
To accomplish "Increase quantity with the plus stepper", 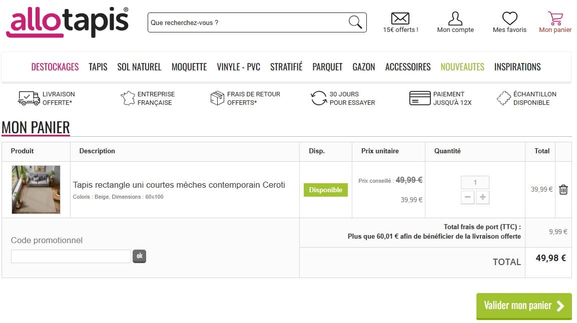I will tap(482, 197).
